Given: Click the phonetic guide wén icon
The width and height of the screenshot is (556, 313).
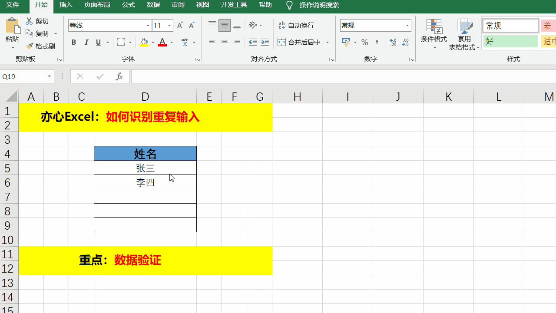Looking at the screenshot, I should click(x=185, y=42).
